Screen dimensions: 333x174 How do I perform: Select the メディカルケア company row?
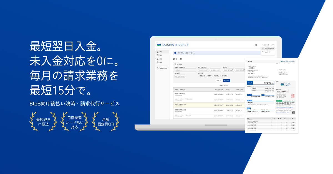pyautogui.click(x=209, y=116)
